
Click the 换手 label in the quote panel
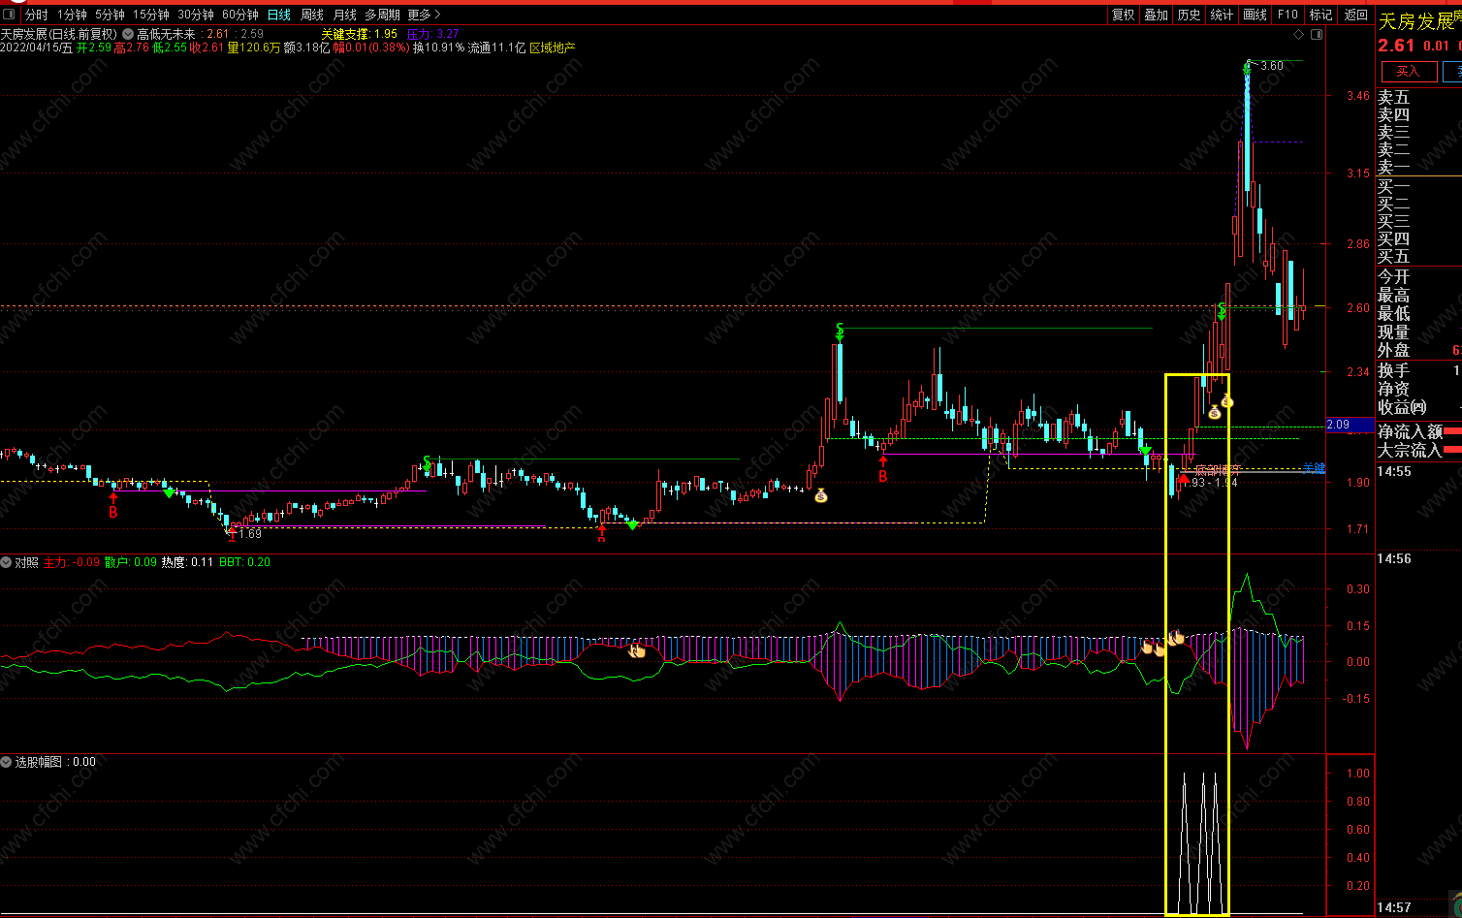[1394, 370]
